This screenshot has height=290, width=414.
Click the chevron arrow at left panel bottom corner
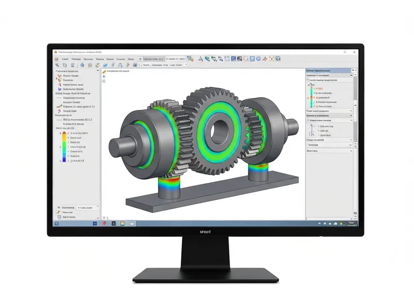pyautogui.click(x=98, y=218)
